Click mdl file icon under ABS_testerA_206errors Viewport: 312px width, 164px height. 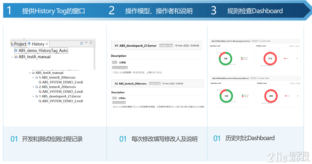[x=40, y=92]
